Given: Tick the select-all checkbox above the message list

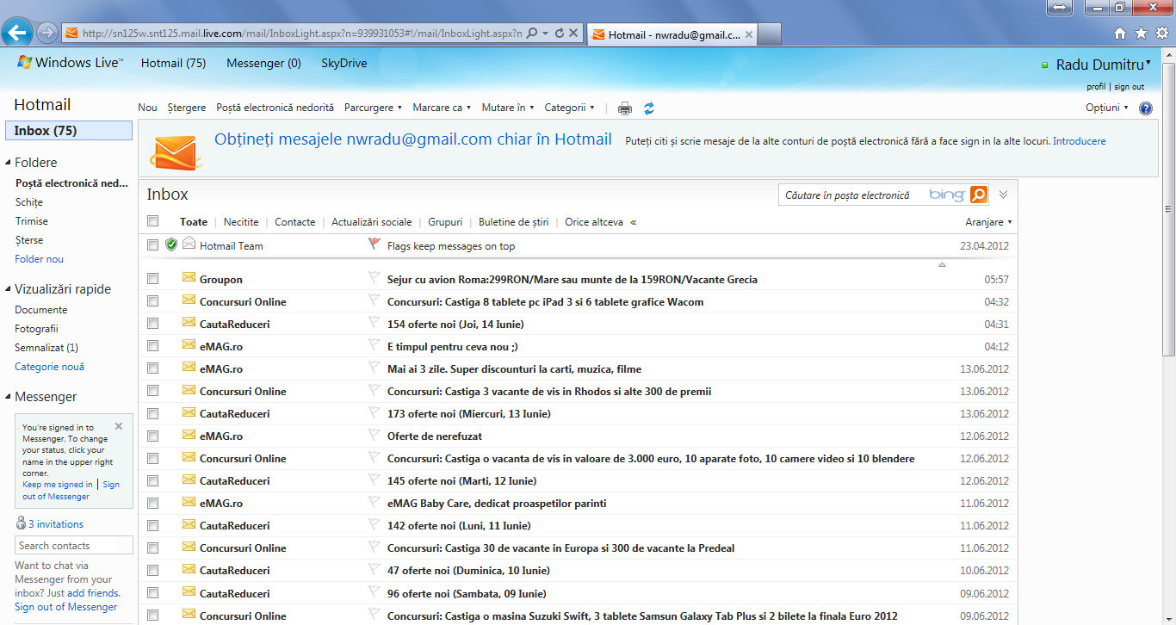Looking at the screenshot, I should point(153,220).
